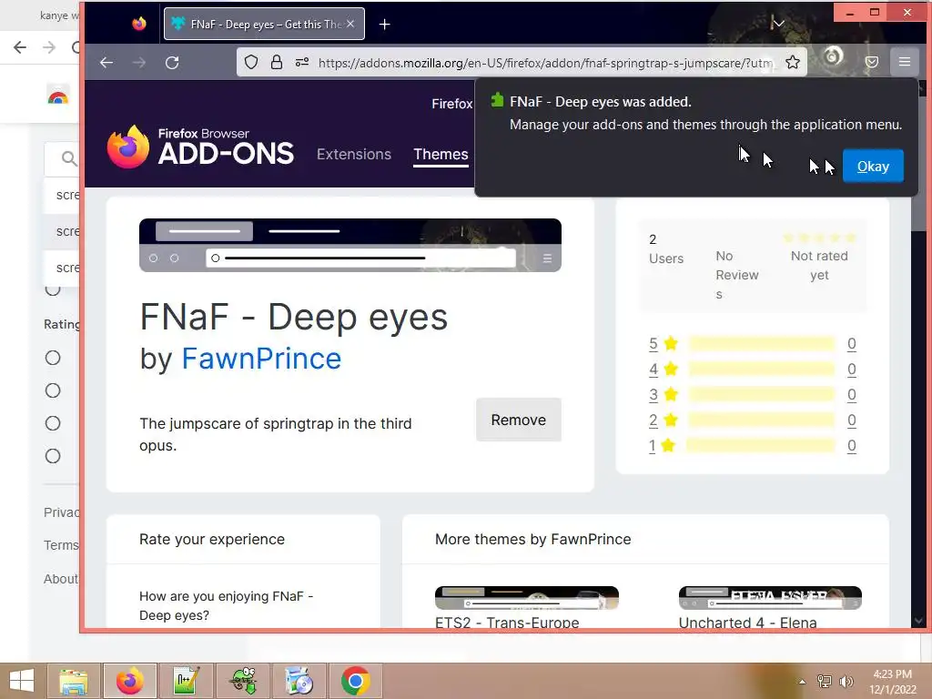The image size is (932, 699).
Task: Click the 1-star rating bar
Action: point(762,446)
